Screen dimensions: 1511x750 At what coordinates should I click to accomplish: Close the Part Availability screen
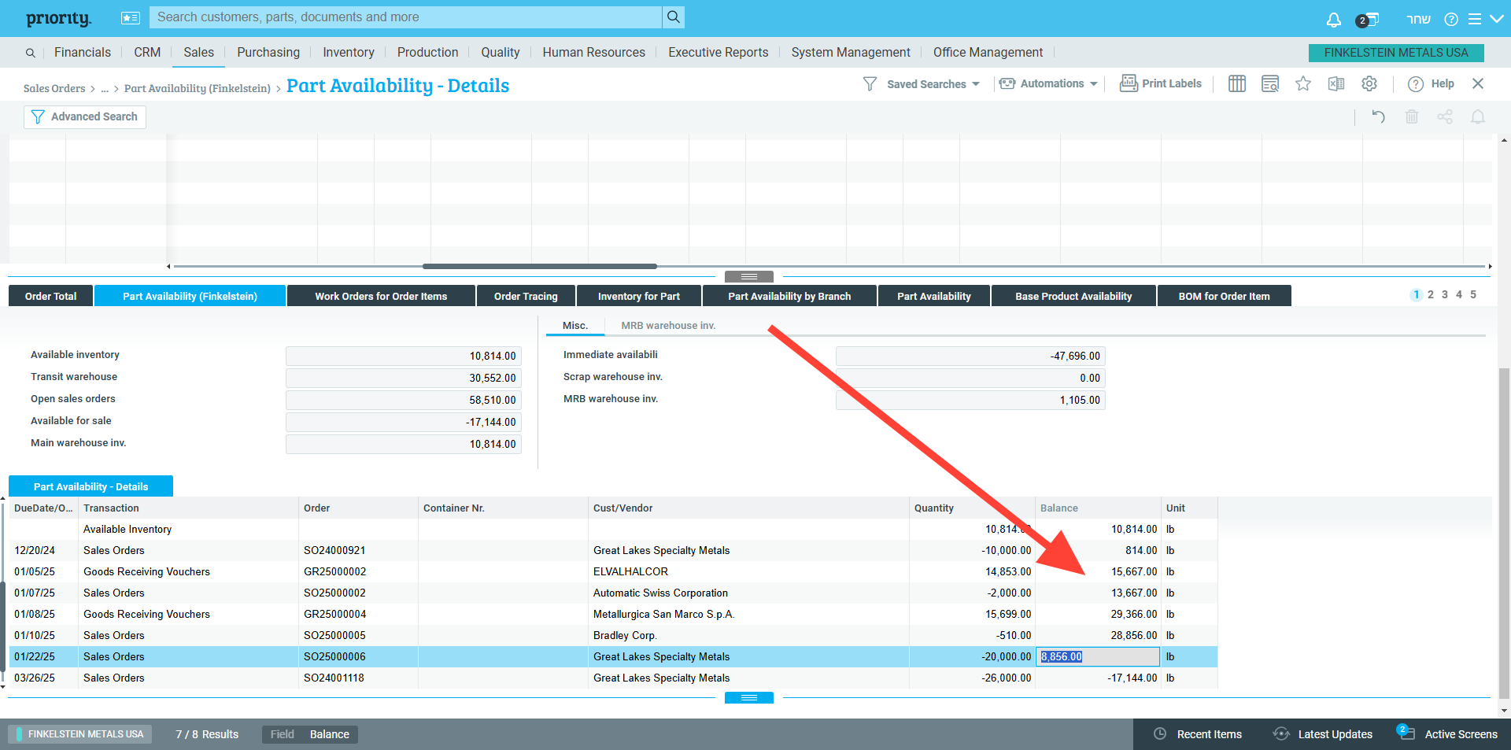[1478, 83]
